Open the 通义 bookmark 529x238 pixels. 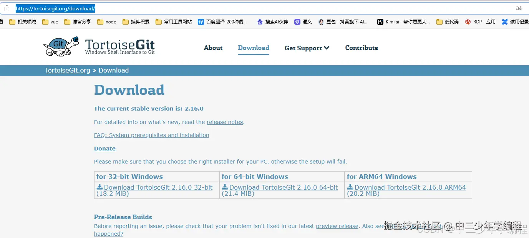(303, 22)
